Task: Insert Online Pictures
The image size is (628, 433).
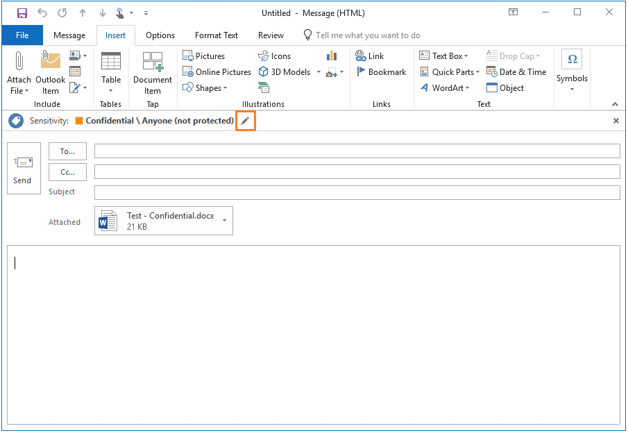Action: coord(217,72)
